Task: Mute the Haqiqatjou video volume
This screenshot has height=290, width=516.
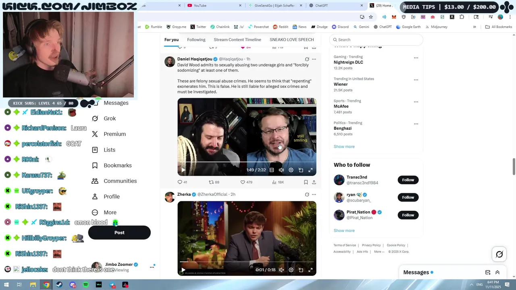Action: (x=281, y=170)
